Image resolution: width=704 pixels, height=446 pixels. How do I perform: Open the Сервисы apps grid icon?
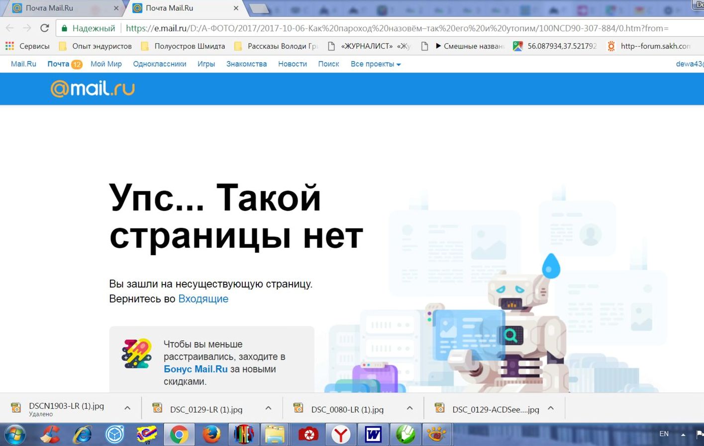[9, 46]
